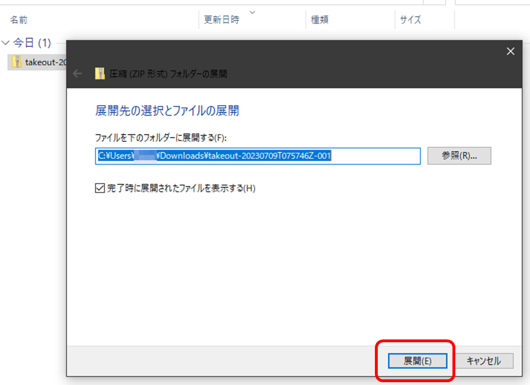The height and width of the screenshot is (385, 530).
Task: Click the sort chevron above 更新日時 column
Action: tap(253, 12)
